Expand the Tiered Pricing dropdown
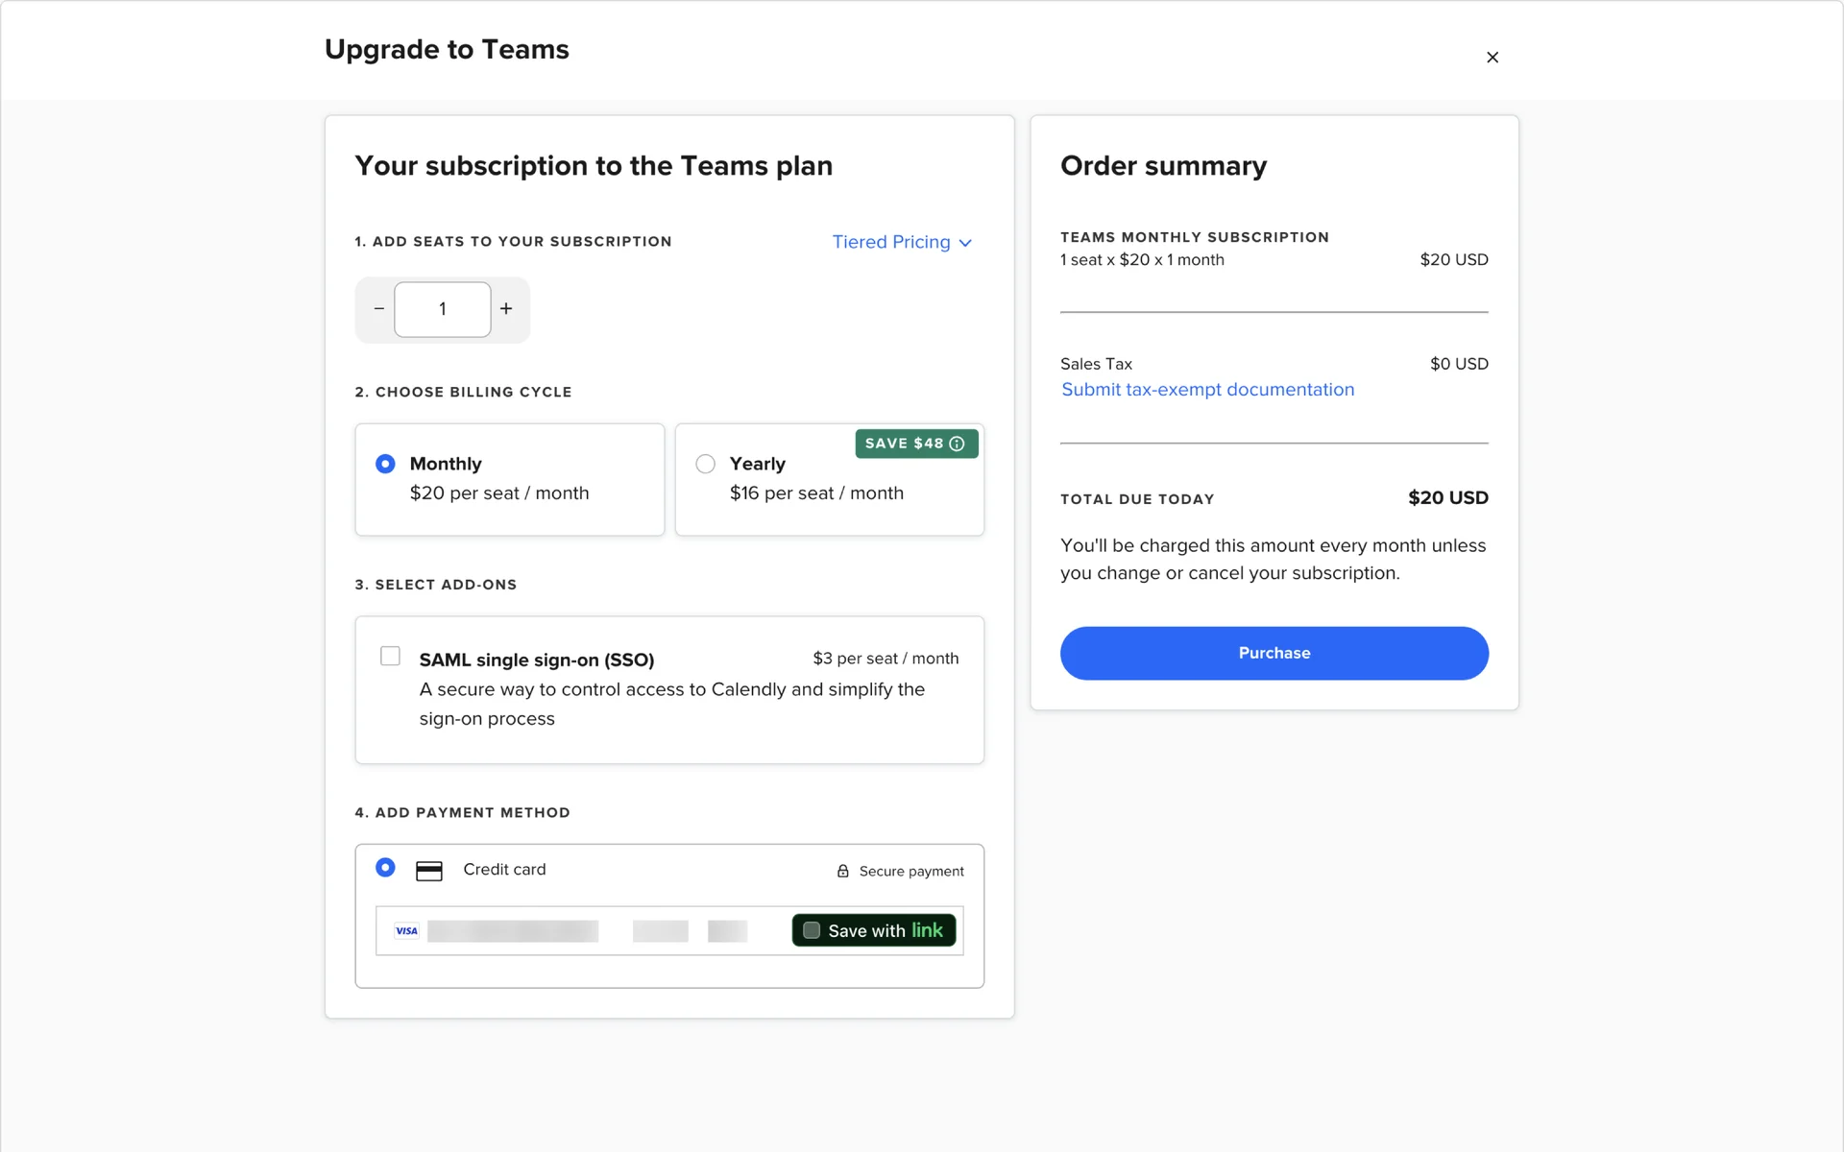1844x1152 pixels. (x=891, y=242)
